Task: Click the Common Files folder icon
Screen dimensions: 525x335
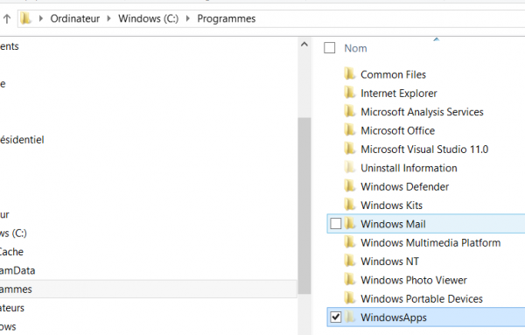Action: [x=349, y=74]
